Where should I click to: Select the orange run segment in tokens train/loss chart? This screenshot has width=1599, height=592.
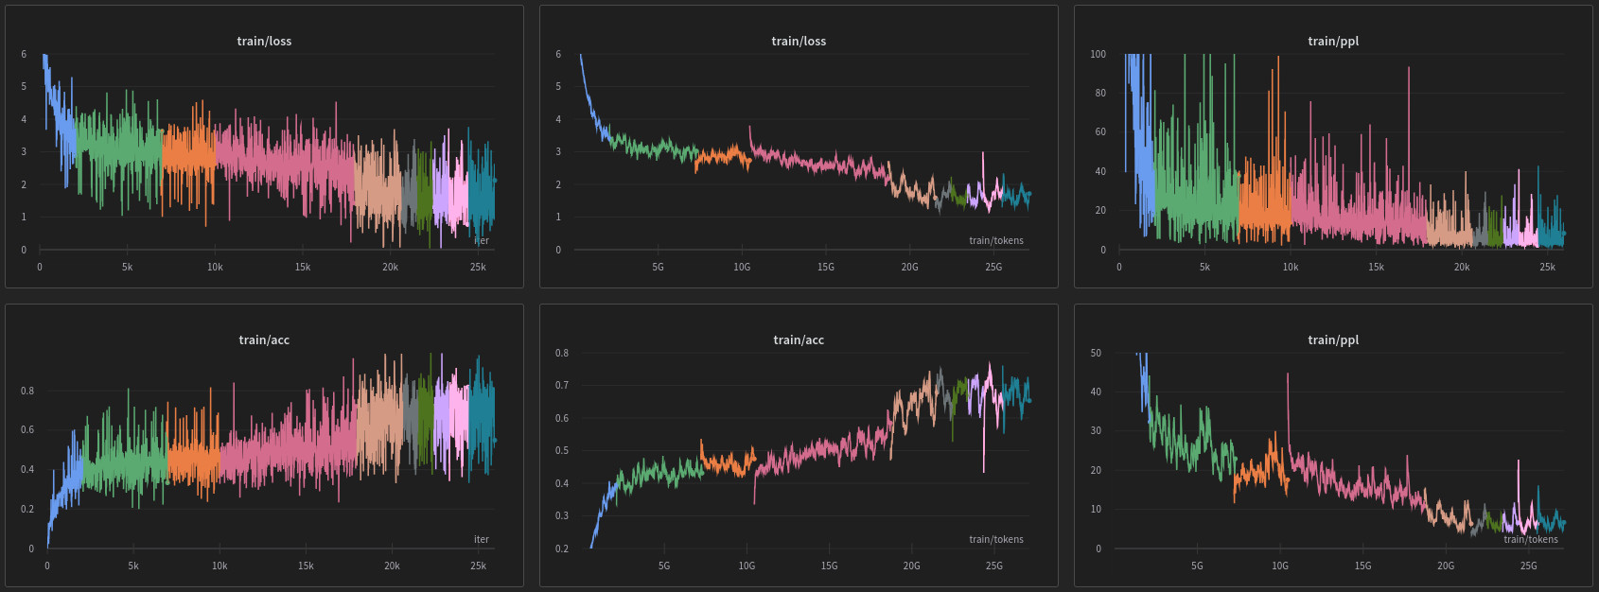pyautogui.click(x=721, y=157)
